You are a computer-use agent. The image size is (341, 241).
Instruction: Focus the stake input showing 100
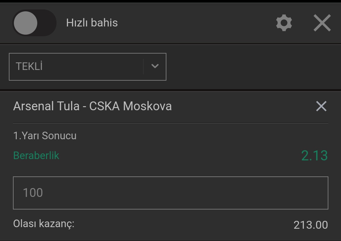click(x=170, y=193)
